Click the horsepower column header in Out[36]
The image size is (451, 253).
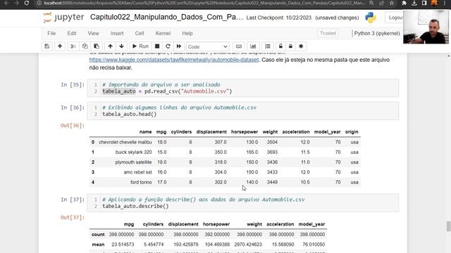coord(245,132)
